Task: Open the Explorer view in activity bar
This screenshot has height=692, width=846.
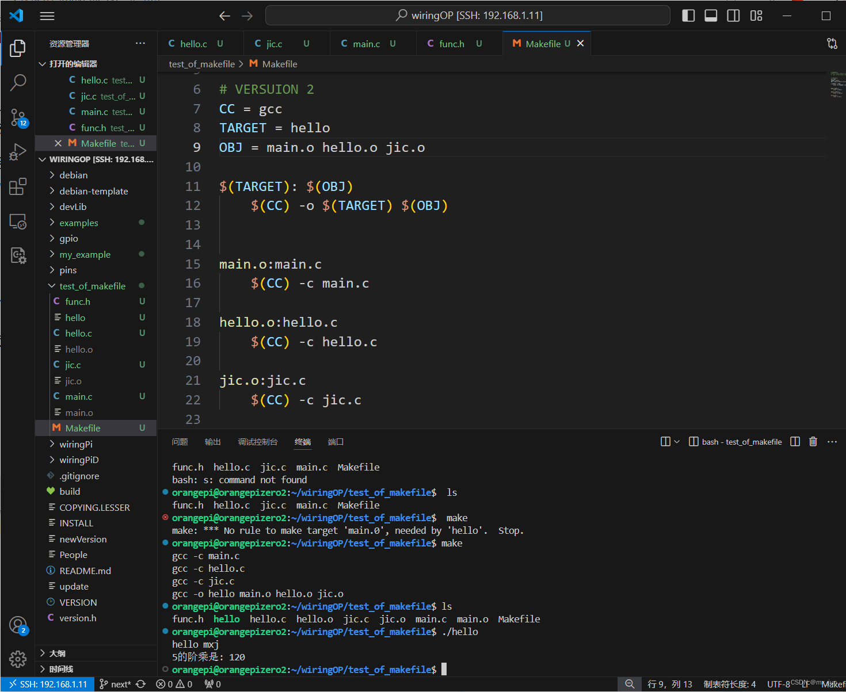Action: (x=18, y=48)
